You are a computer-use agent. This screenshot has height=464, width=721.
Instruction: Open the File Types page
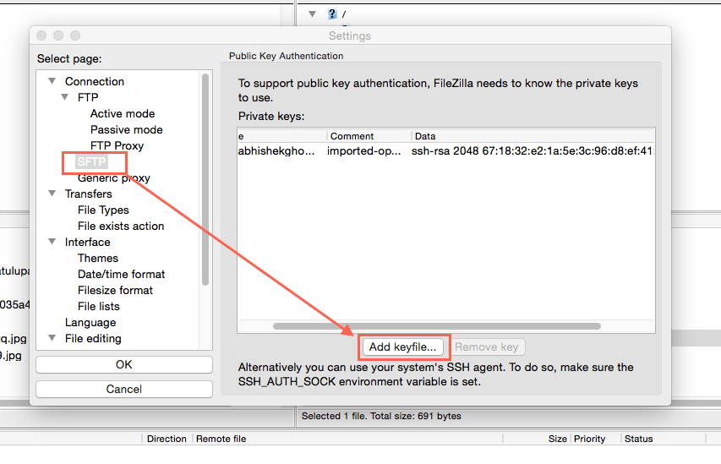point(103,210)
